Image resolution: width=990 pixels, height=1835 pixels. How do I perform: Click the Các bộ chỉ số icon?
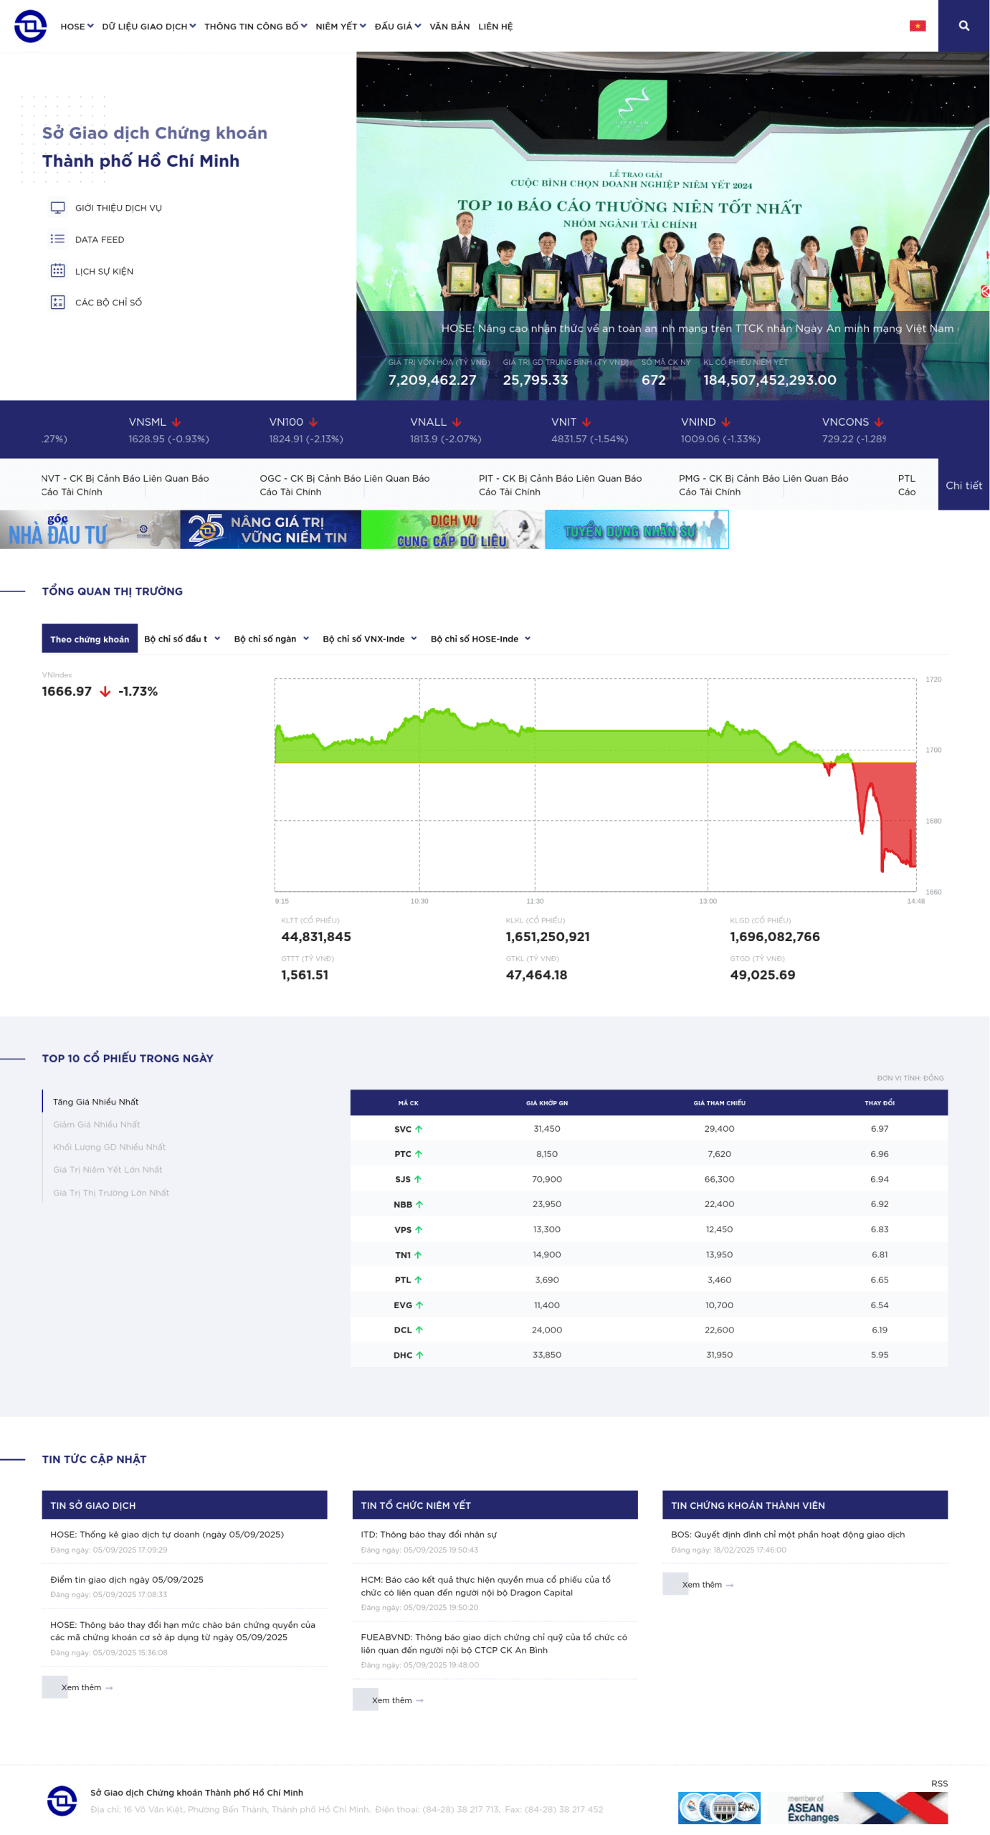point(57,302)
